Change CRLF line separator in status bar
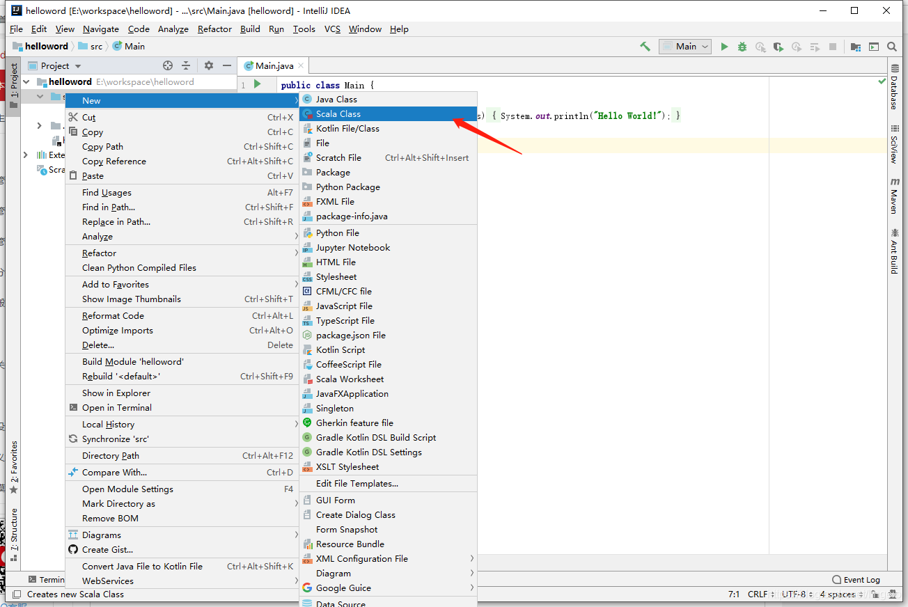Image resolution: width=908 pixels, height=607 pixels. pos(761,594)
